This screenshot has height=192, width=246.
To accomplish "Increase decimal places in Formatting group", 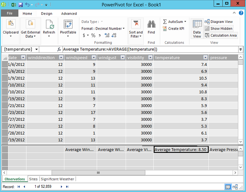I will click(x=107, y=35).
